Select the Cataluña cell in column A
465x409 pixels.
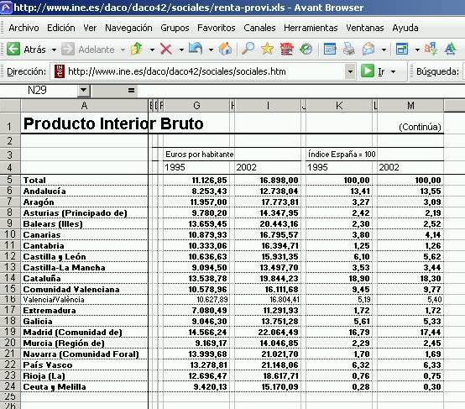[x=84, y=278]
